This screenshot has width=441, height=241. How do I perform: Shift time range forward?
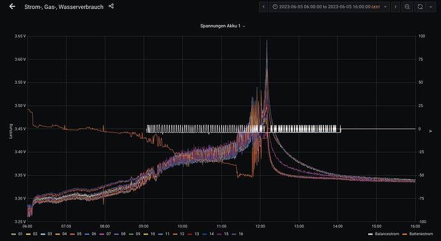[x=396, y=7]
